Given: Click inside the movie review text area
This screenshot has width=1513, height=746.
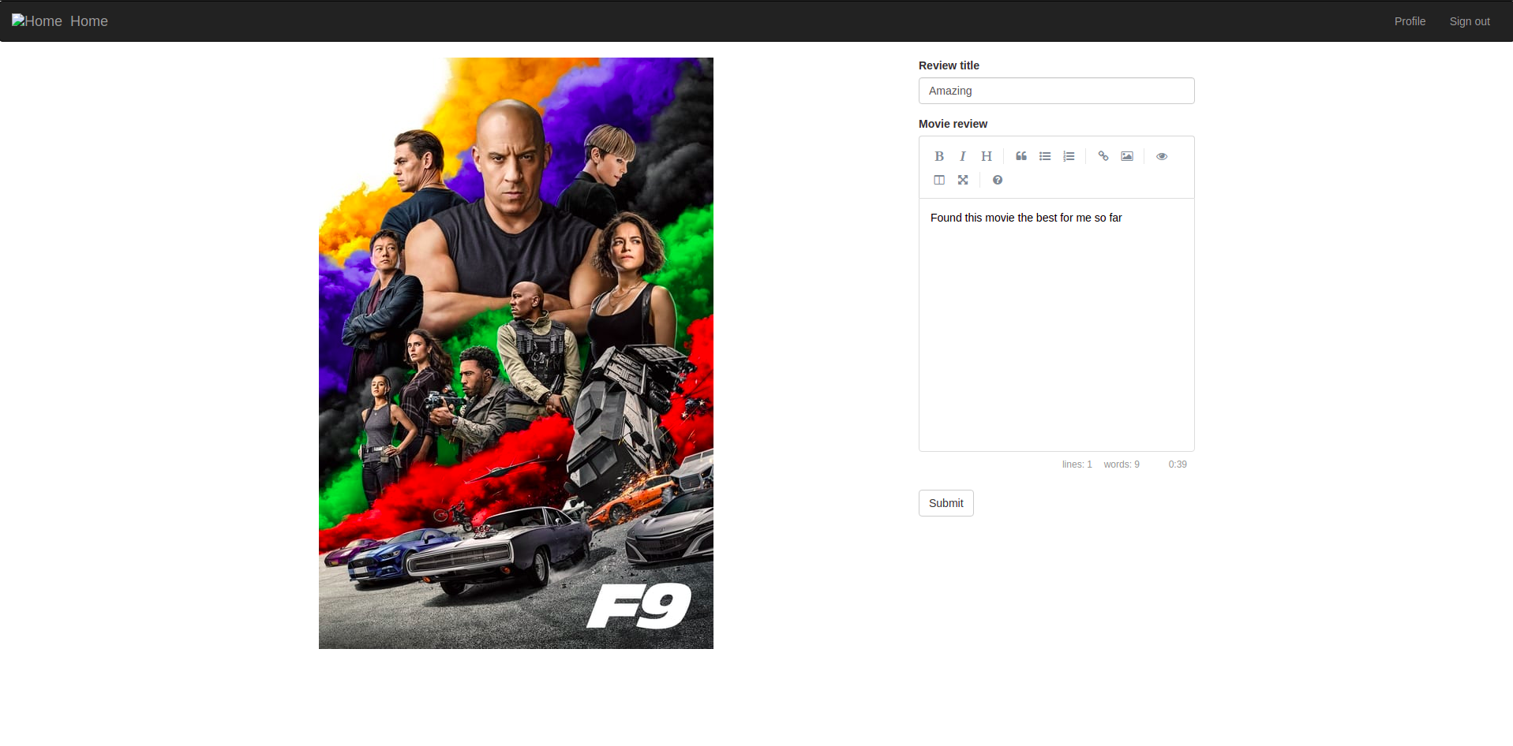Looking at the screenshot, I should (1056, 325).
